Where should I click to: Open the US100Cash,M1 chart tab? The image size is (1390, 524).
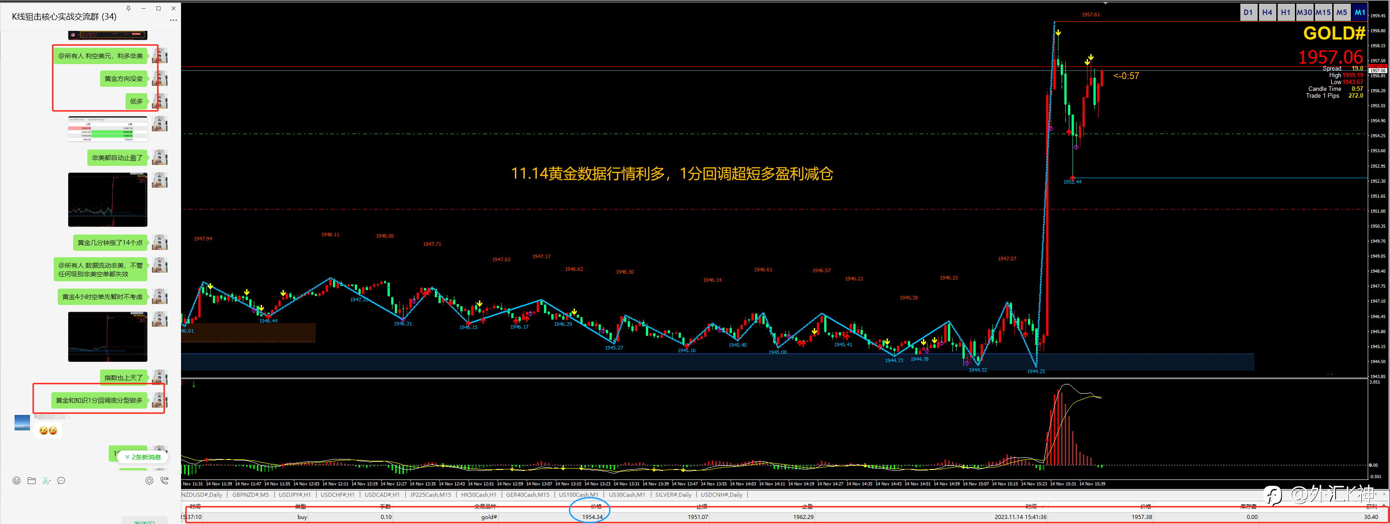point(579,495)
